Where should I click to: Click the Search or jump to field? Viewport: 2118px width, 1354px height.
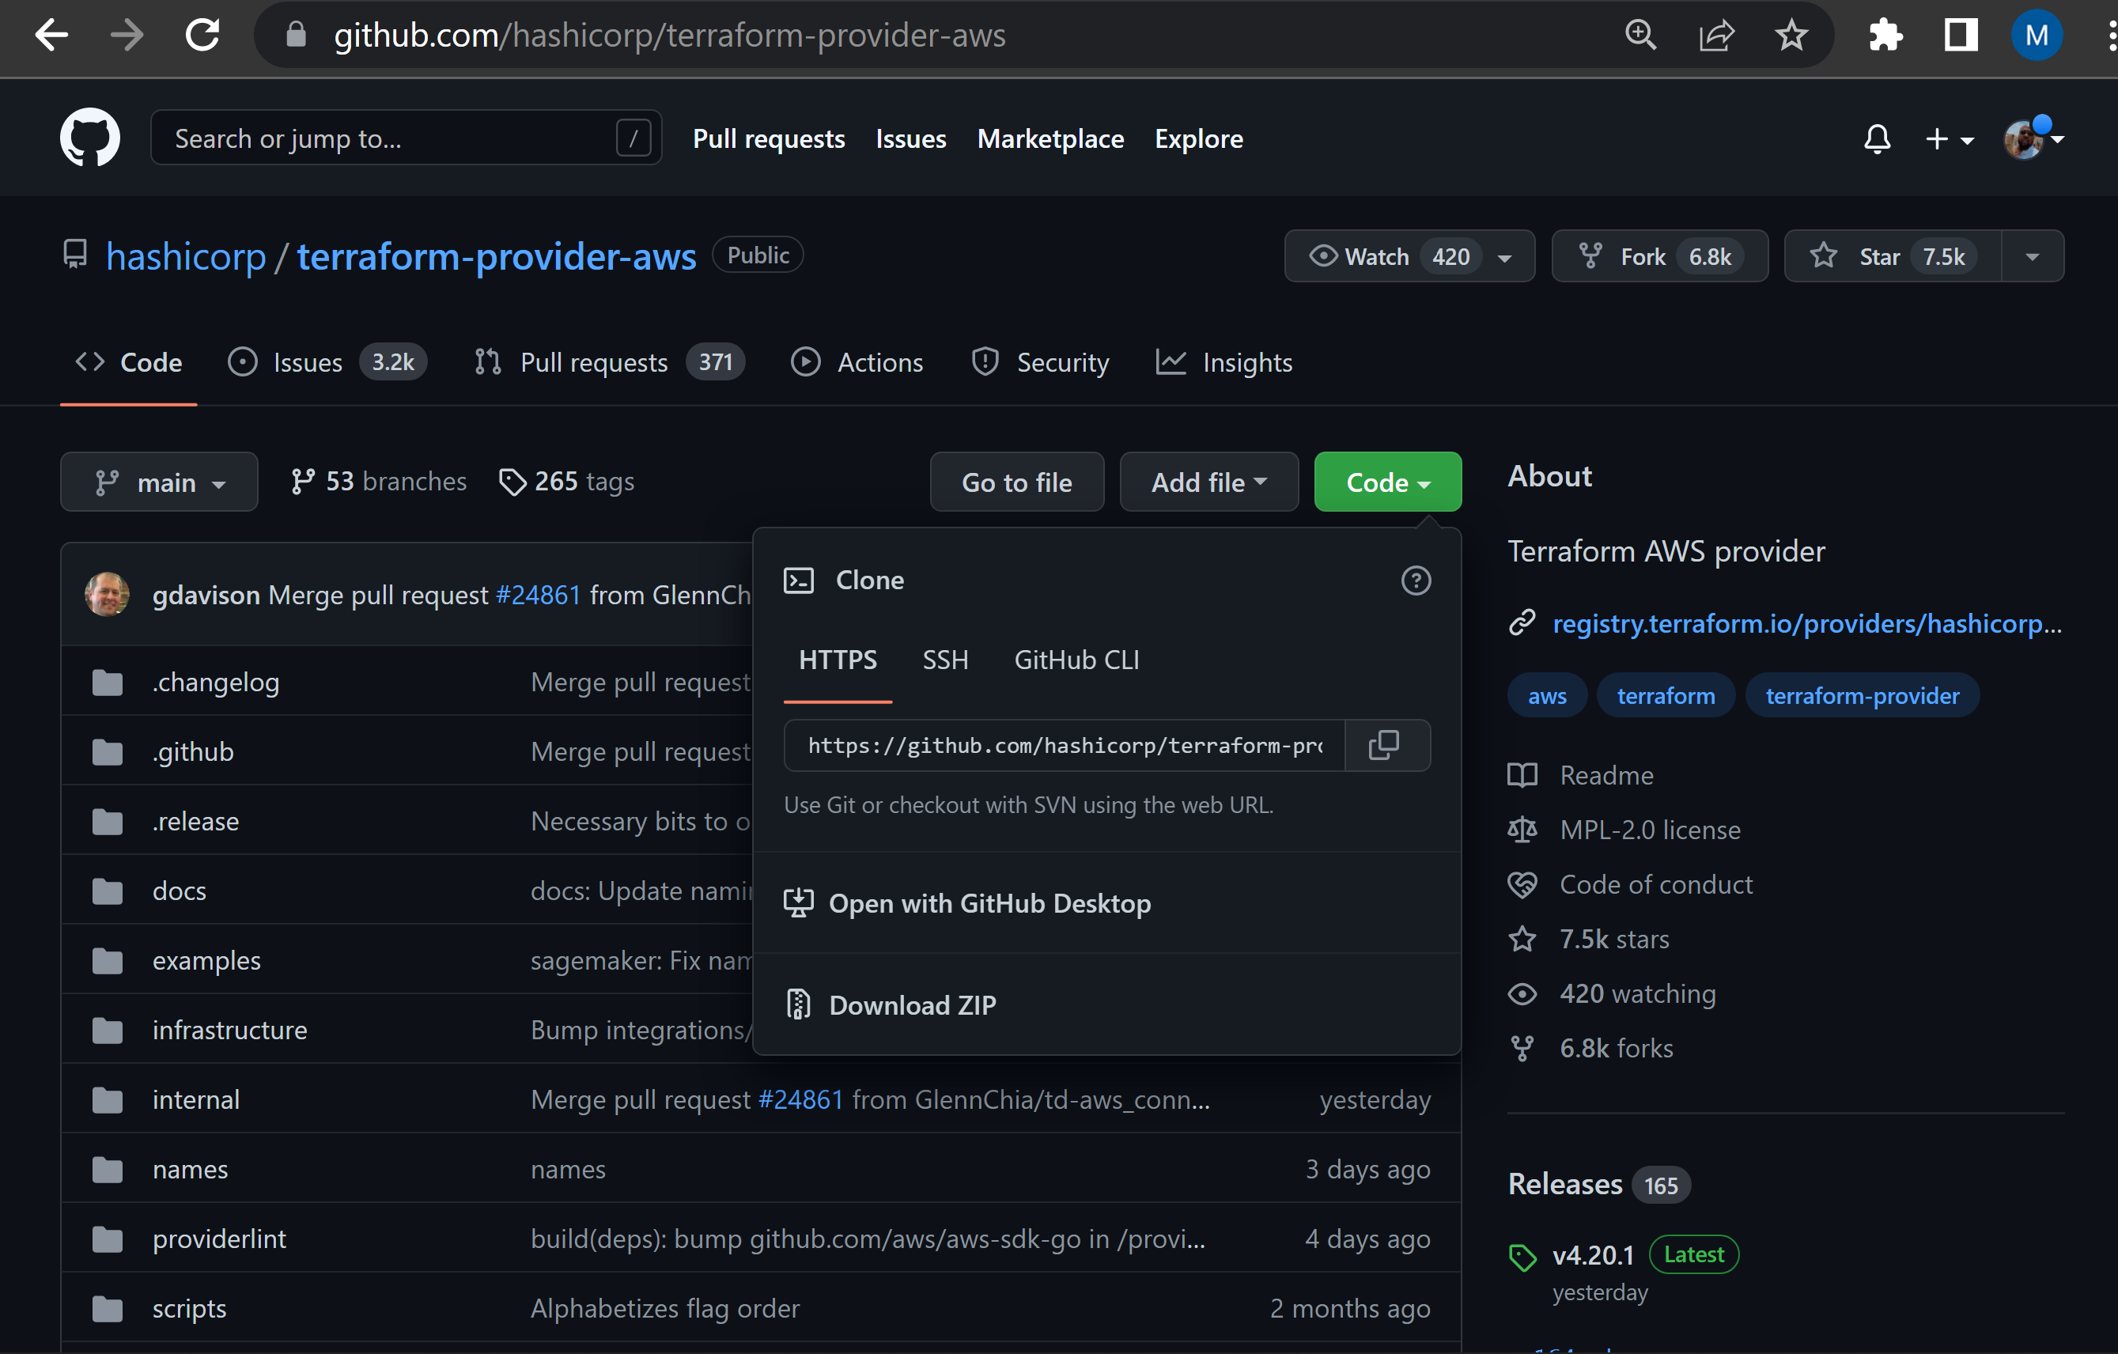pyautogui.click(x=406, y=138)
